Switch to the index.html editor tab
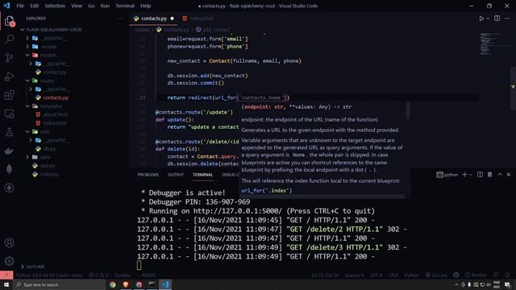516x290 pixels. [198, 19]
